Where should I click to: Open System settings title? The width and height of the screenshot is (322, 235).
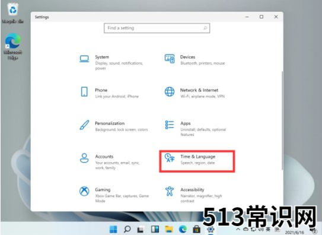102,57
